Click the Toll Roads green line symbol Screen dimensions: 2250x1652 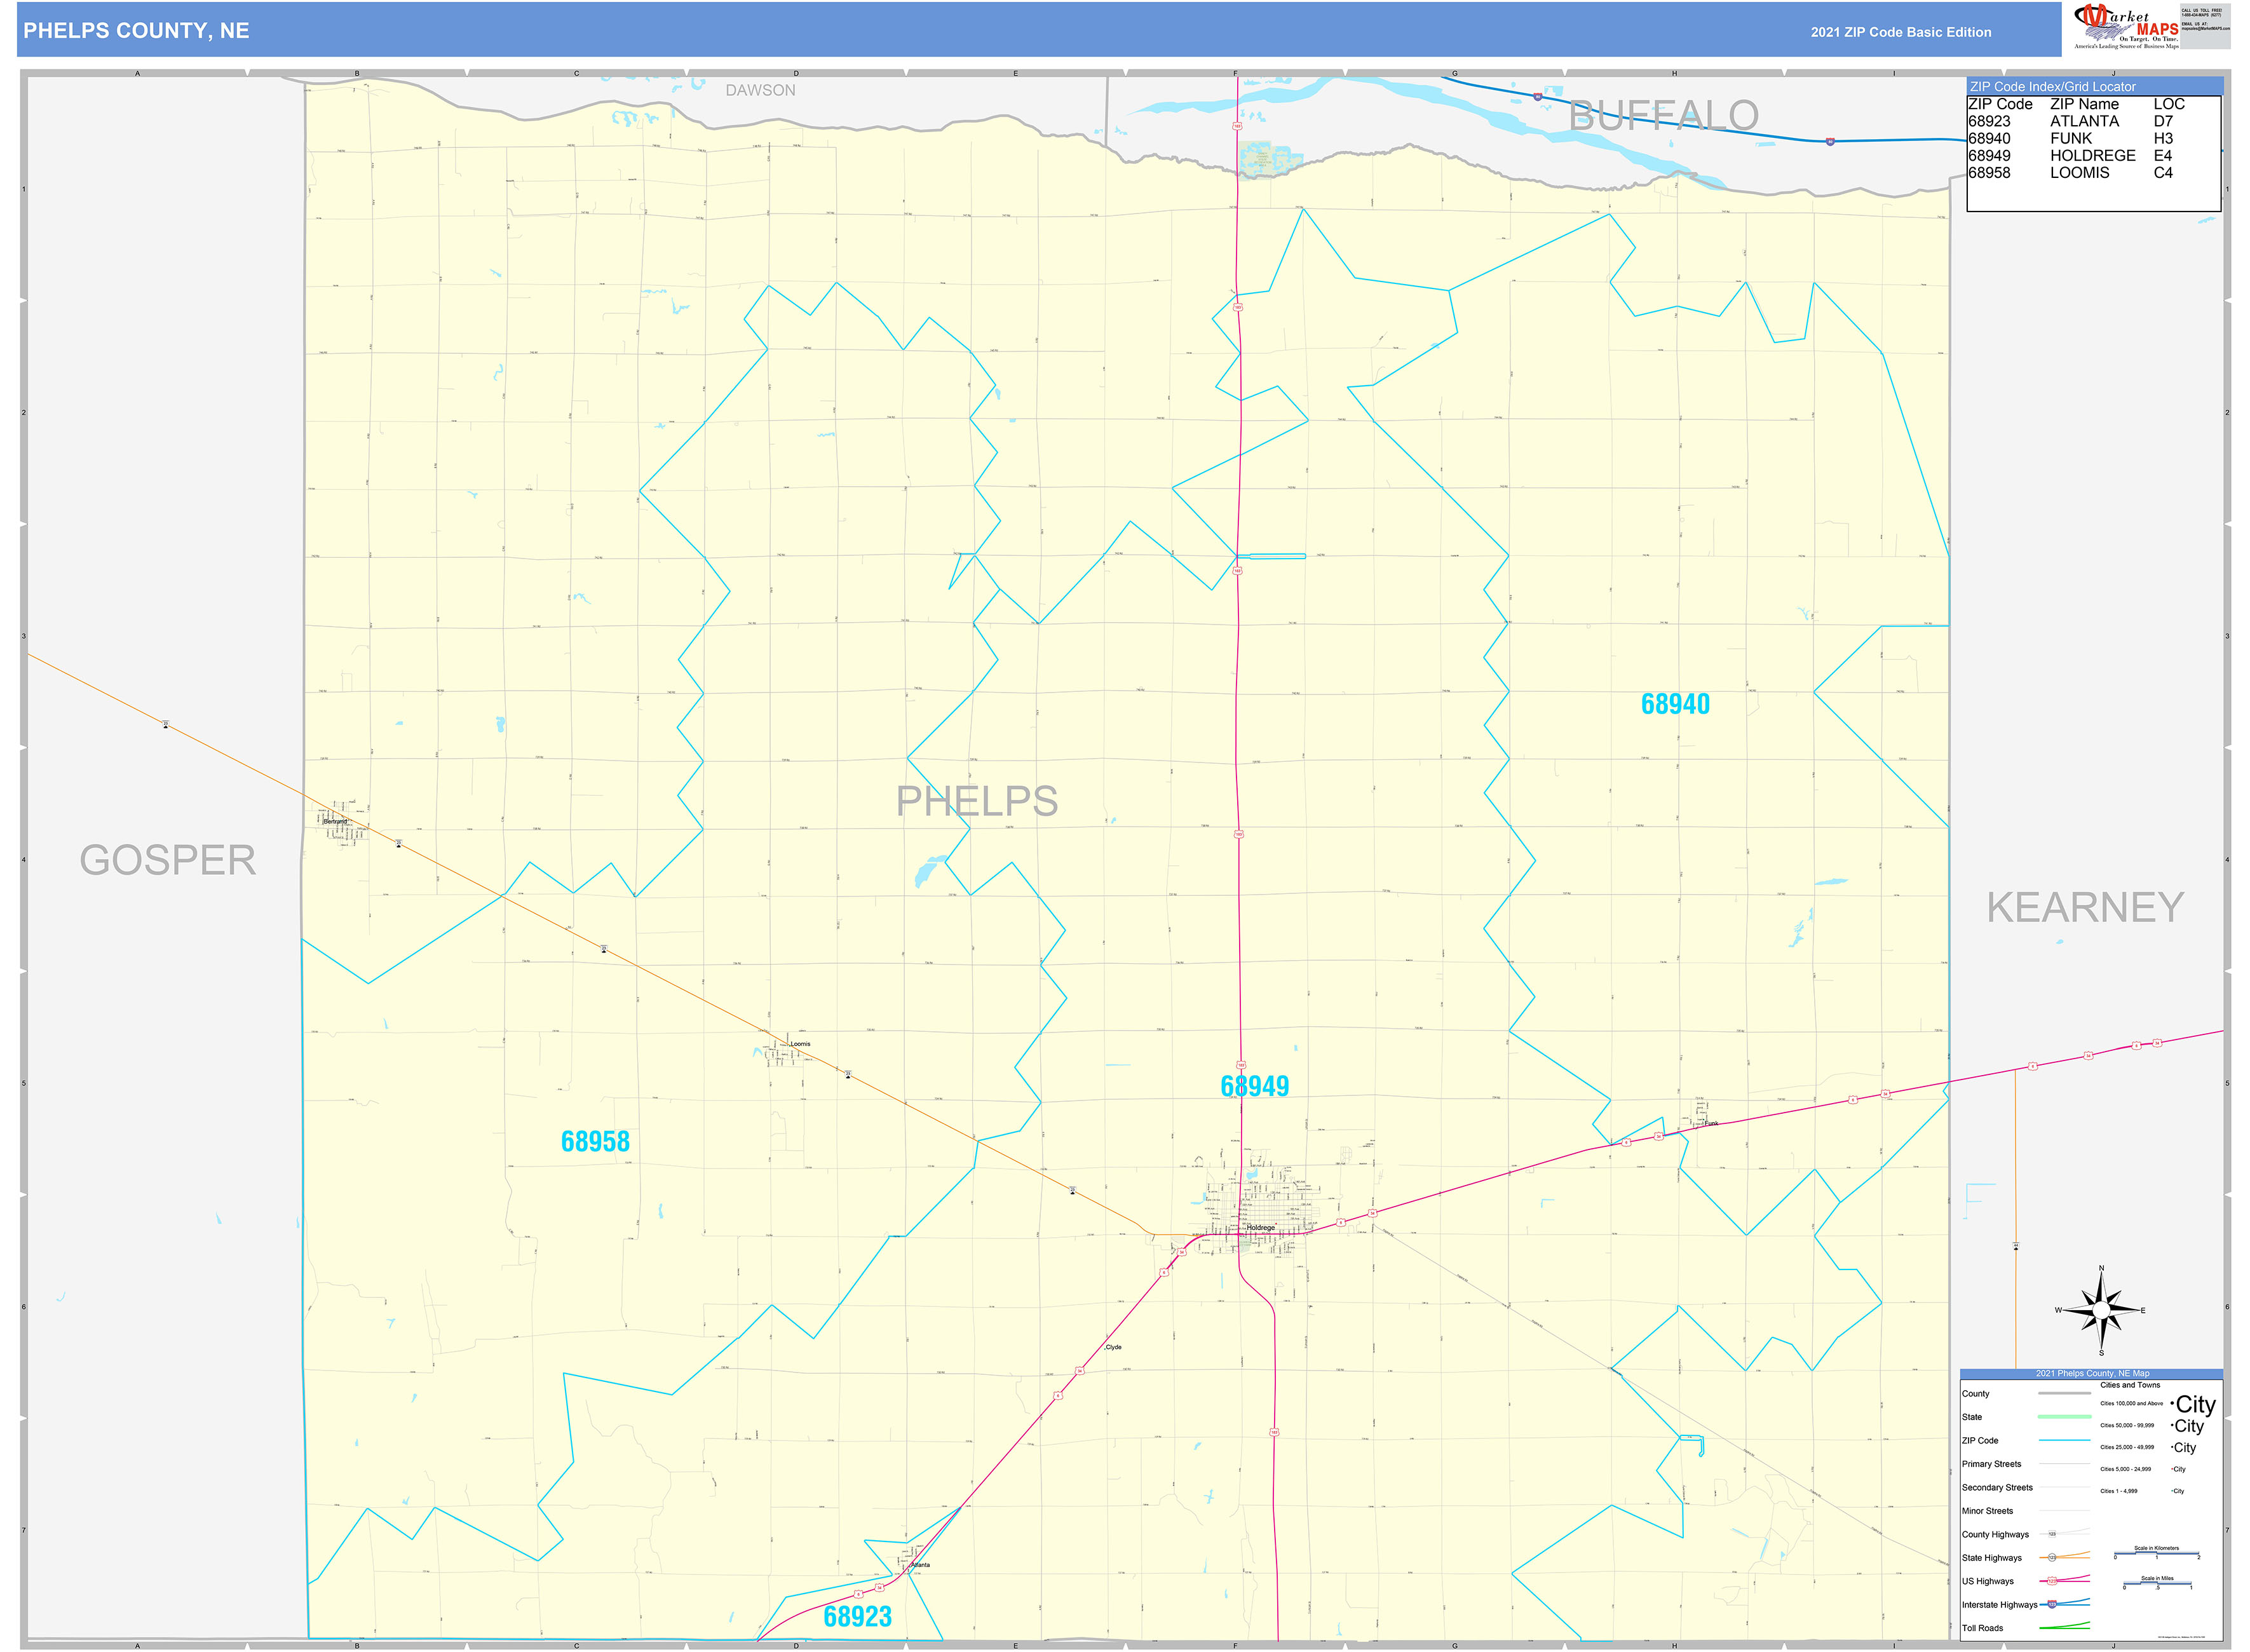tap(2064, 1626)
